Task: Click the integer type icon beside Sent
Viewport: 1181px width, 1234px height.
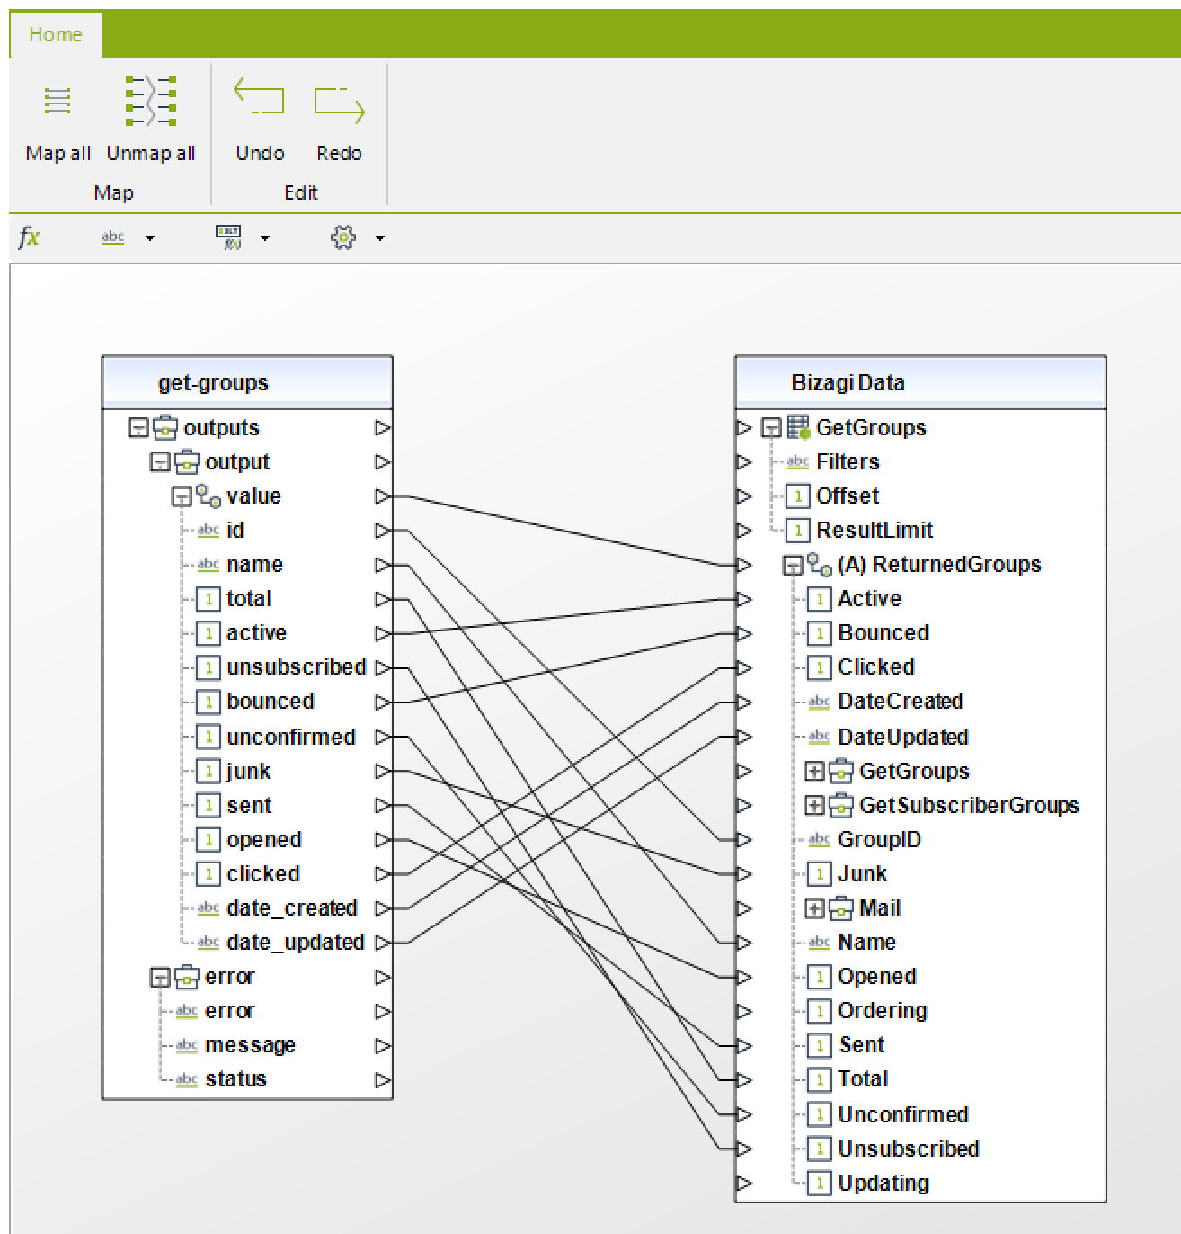Action: [x=819, y=1045]
